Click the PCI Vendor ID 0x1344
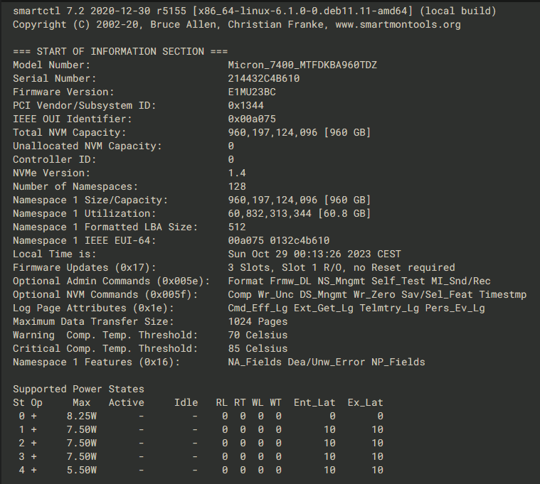This screenshot has height=484, width=540. coord(246,105)
